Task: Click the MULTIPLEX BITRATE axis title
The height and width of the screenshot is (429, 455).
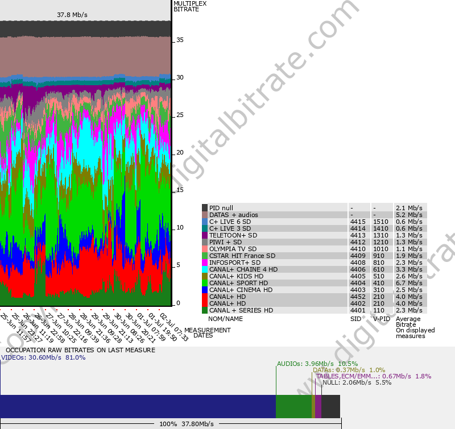Action: click(x=190, y=6)
